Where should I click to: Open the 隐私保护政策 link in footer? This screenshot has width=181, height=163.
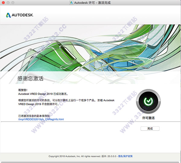126,157
